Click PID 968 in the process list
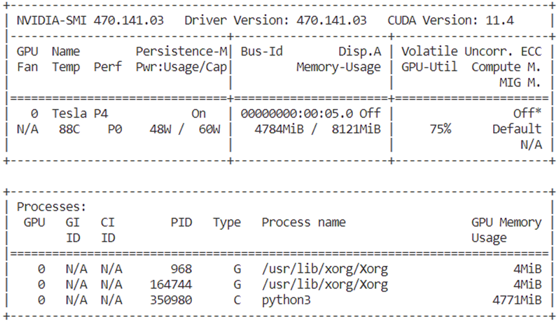 tap(181, 268)
